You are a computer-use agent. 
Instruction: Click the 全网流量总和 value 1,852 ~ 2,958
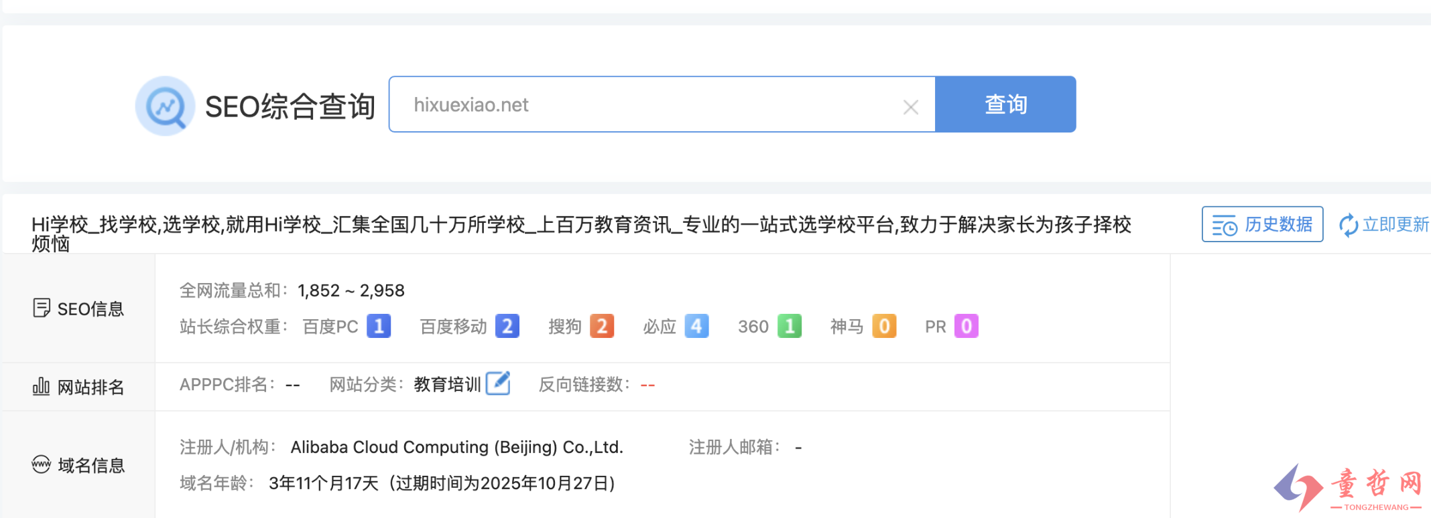point(351,290)
